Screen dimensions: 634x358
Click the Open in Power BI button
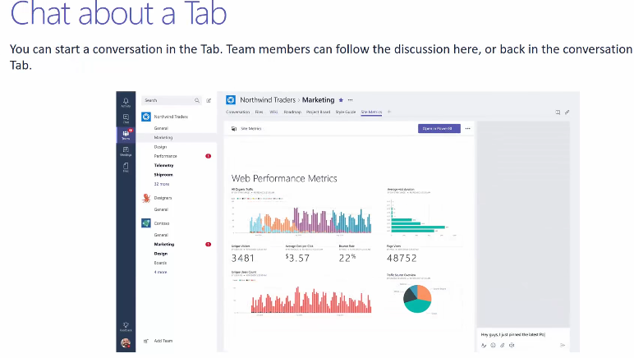tap(439, 128)
